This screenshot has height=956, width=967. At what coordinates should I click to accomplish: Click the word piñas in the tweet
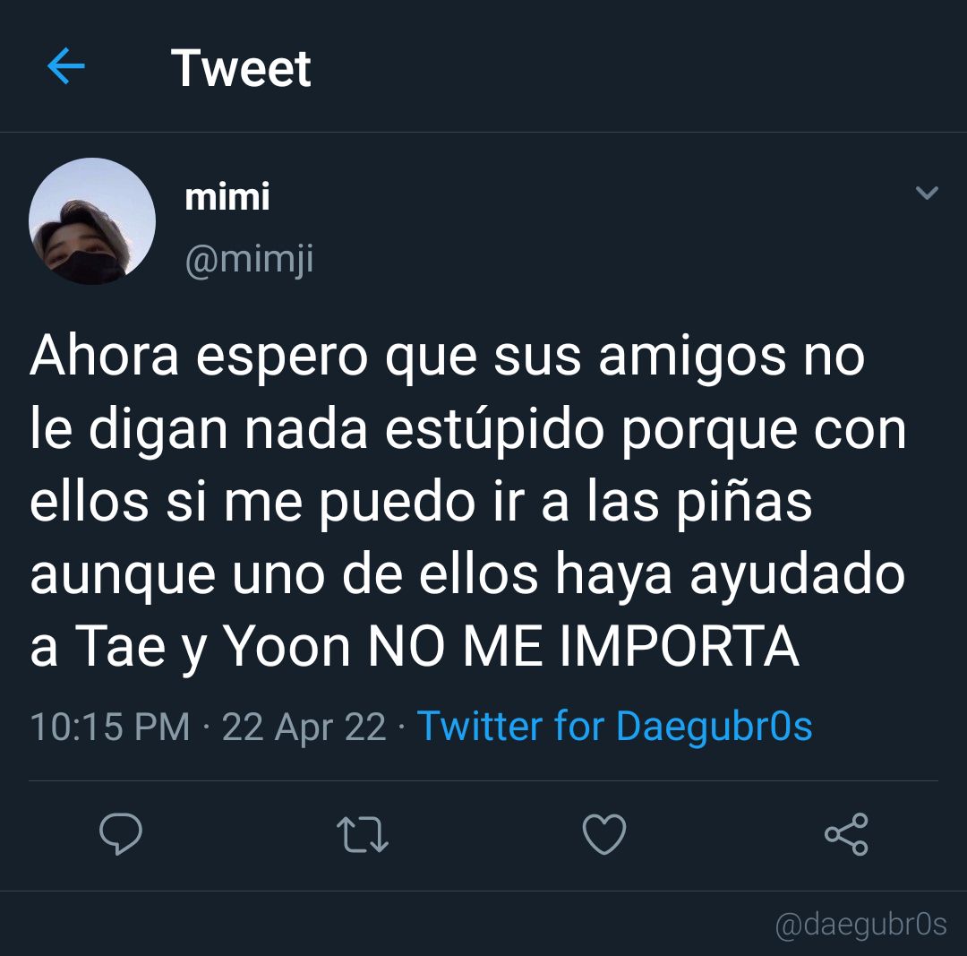point(744,503)
